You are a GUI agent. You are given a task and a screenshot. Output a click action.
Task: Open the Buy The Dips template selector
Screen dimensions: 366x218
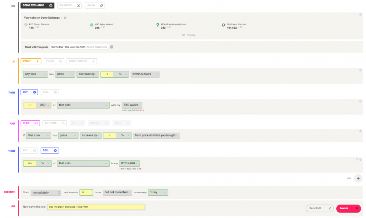click(x=79, y=47)
